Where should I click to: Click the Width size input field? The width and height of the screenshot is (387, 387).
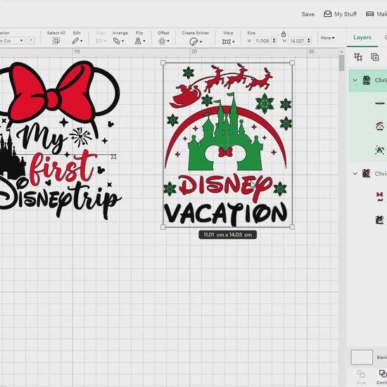click(262, 41)
